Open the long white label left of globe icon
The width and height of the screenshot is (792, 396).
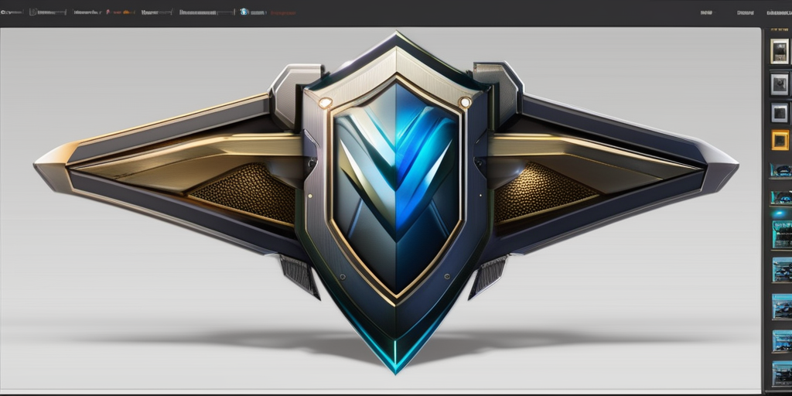click(206, 12)
